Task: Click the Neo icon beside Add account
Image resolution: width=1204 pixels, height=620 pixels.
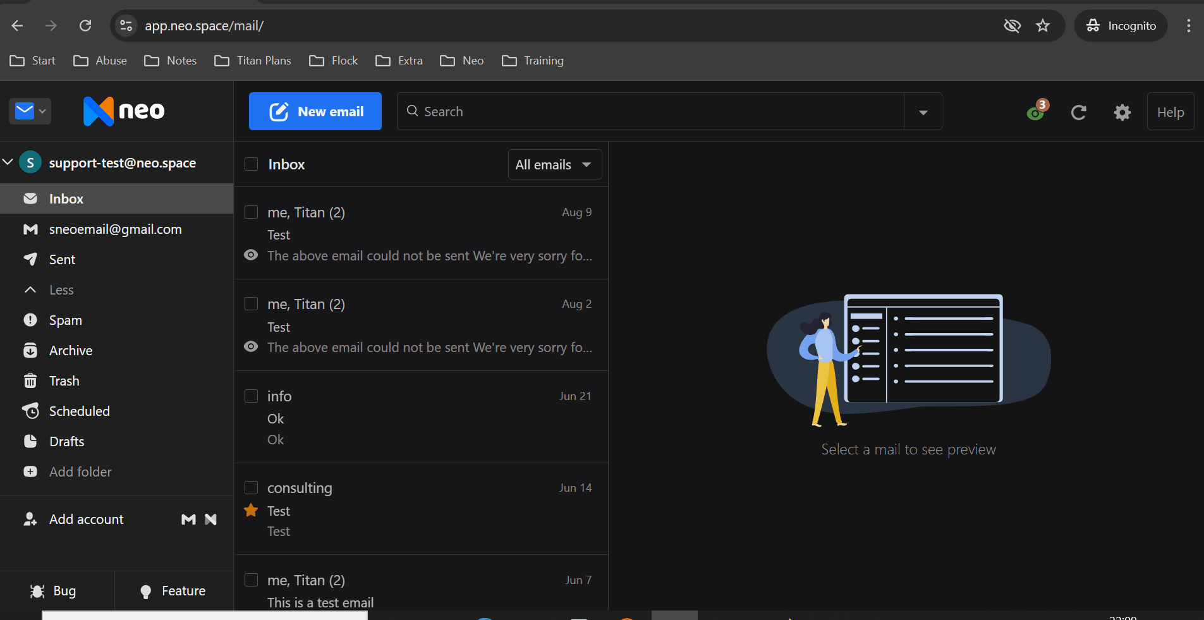Action: pos(211,520)
